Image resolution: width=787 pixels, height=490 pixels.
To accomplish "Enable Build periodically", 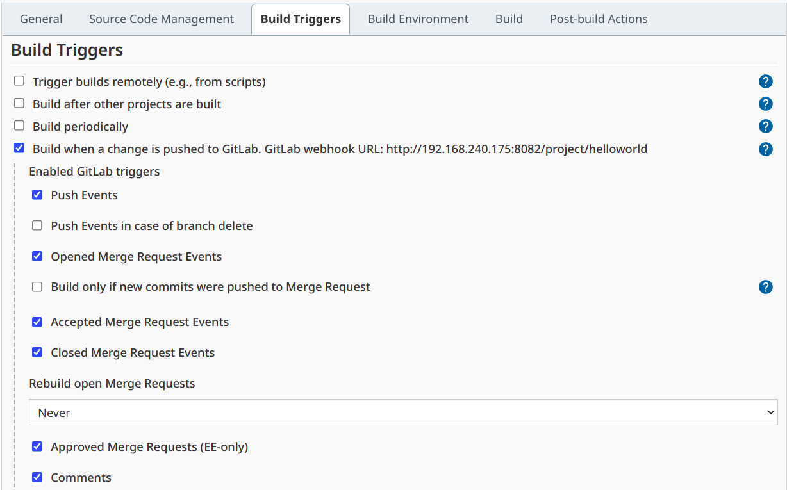I will click(19, 126).
